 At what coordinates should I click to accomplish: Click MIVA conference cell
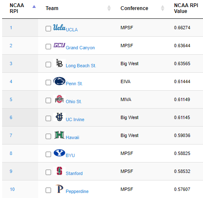[126, 99]
